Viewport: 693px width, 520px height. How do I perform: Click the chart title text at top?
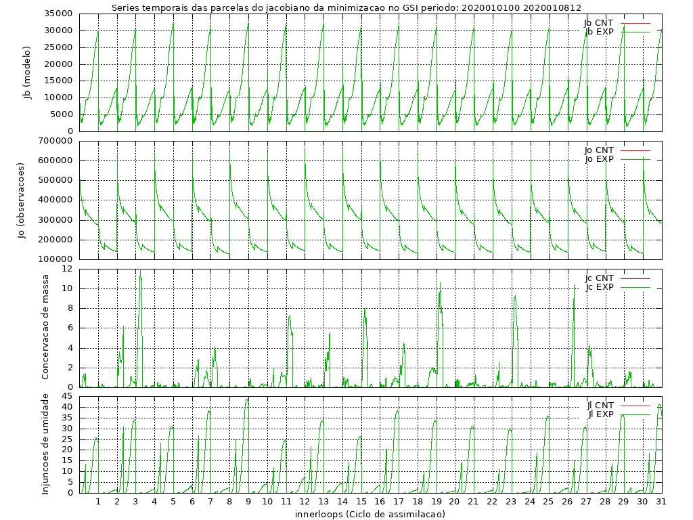346,8
